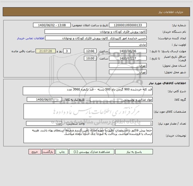This screenshot has height=186, width=193.
Task: Click the 'نام دستگاه خریدار:' label
Action: click(x=174, y=32)
